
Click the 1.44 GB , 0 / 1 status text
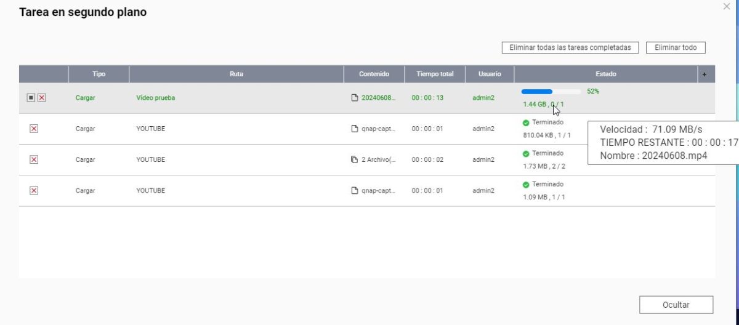(x=543, y=104)
